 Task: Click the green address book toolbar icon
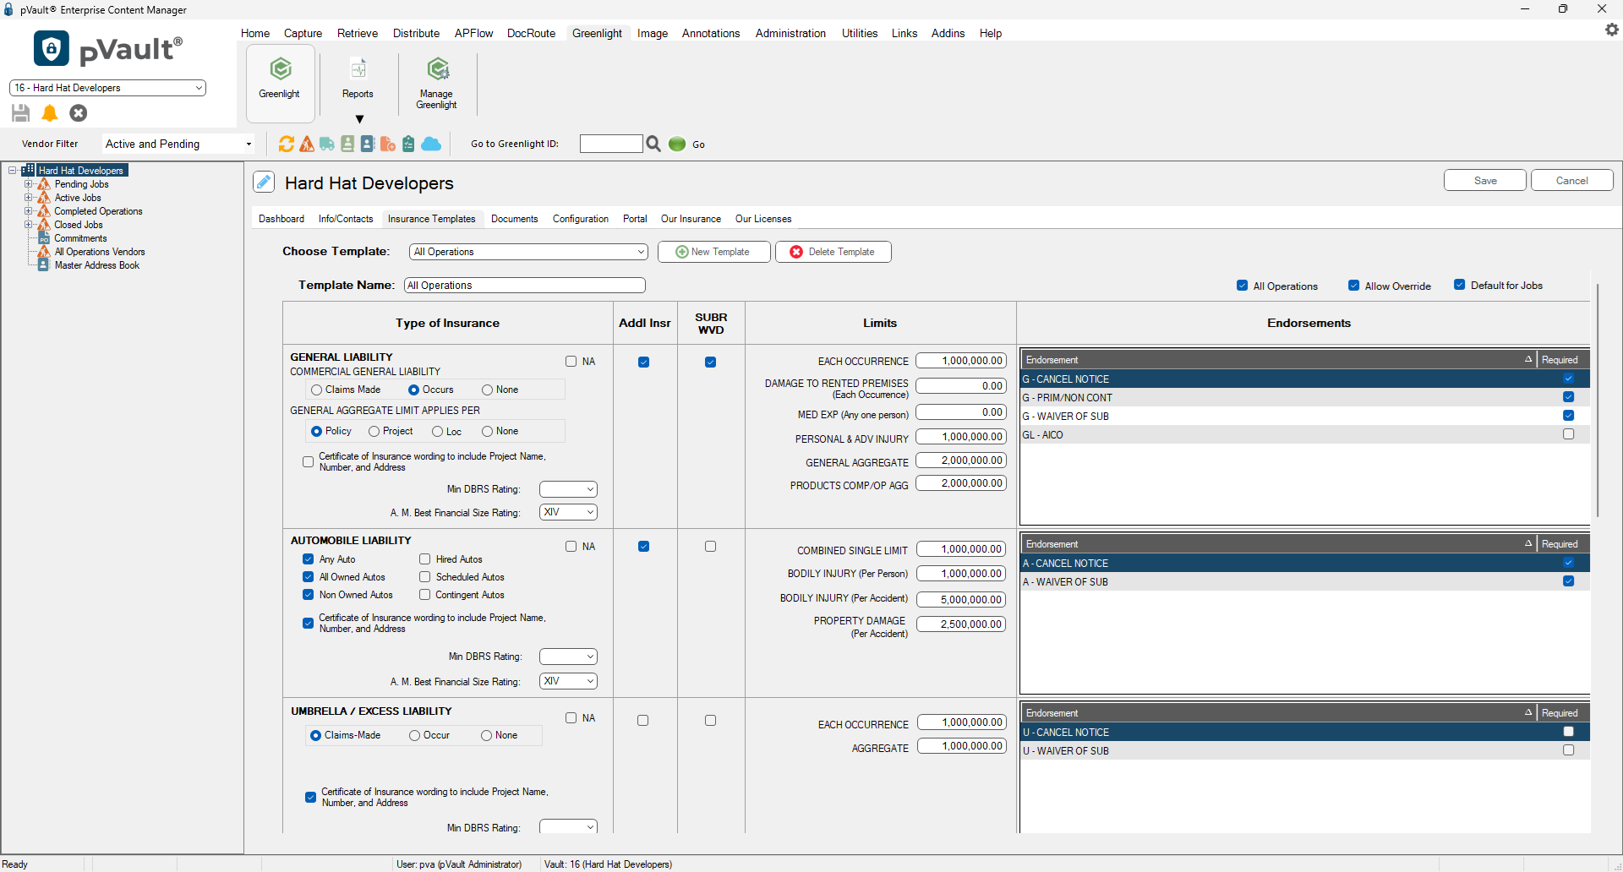[x=347, y=144]
